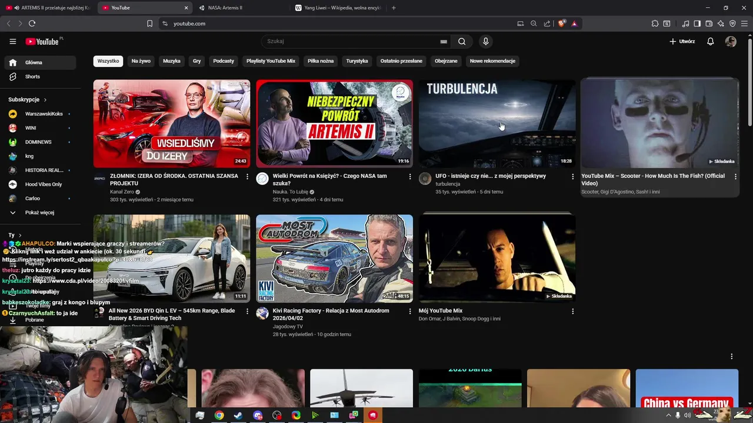753x423 pixels.
Task: Select the Playlisty YouTube Mix chip
Action: click(271, 61)
